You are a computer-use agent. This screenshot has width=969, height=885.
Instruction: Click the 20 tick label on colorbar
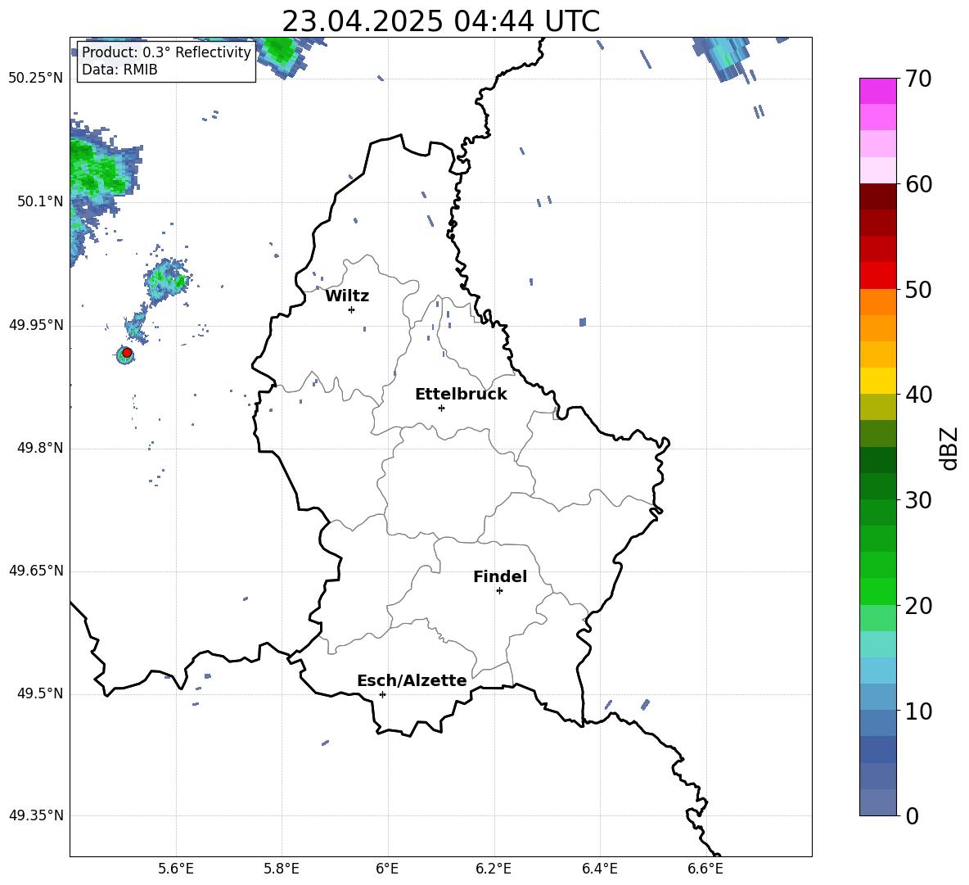[x=918, y=606]
